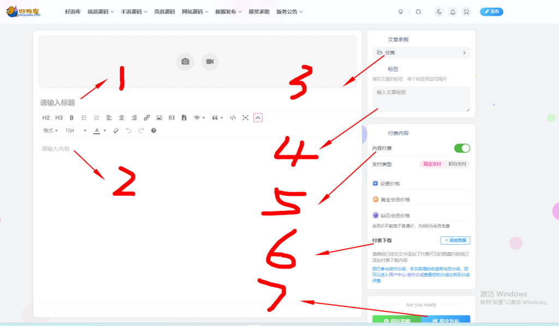559x326 pixels.
Task: Open the code view icon in toolbar
Action: point(233,117)
